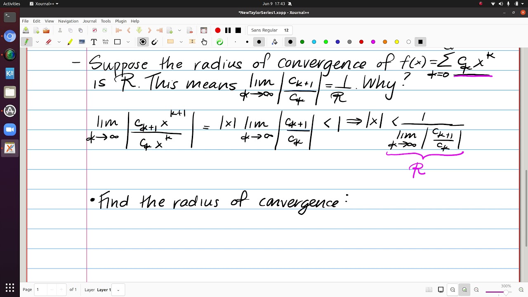Open the View menu
The width and height of the screenshot is (528, 297).
tap(49, 21)
